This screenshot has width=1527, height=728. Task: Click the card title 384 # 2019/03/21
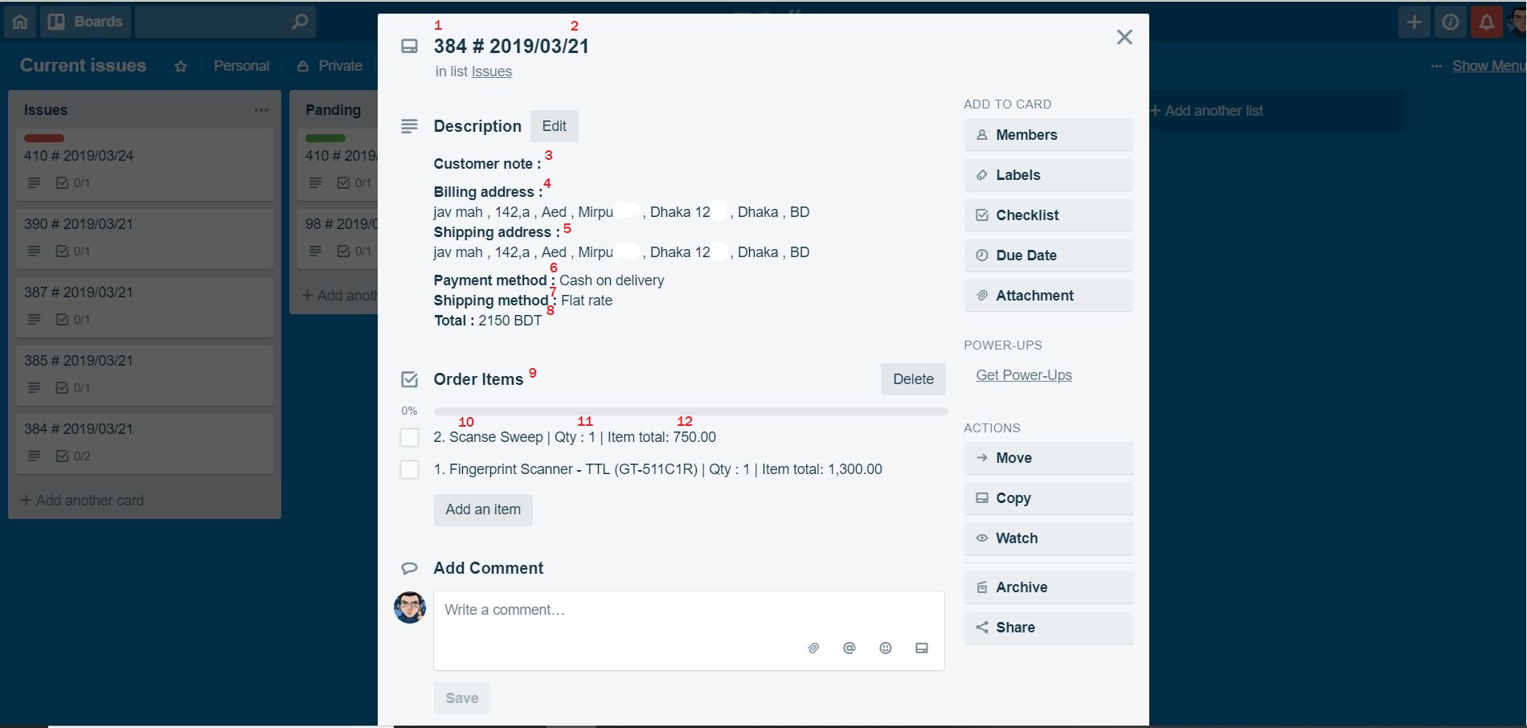(511, 47)
